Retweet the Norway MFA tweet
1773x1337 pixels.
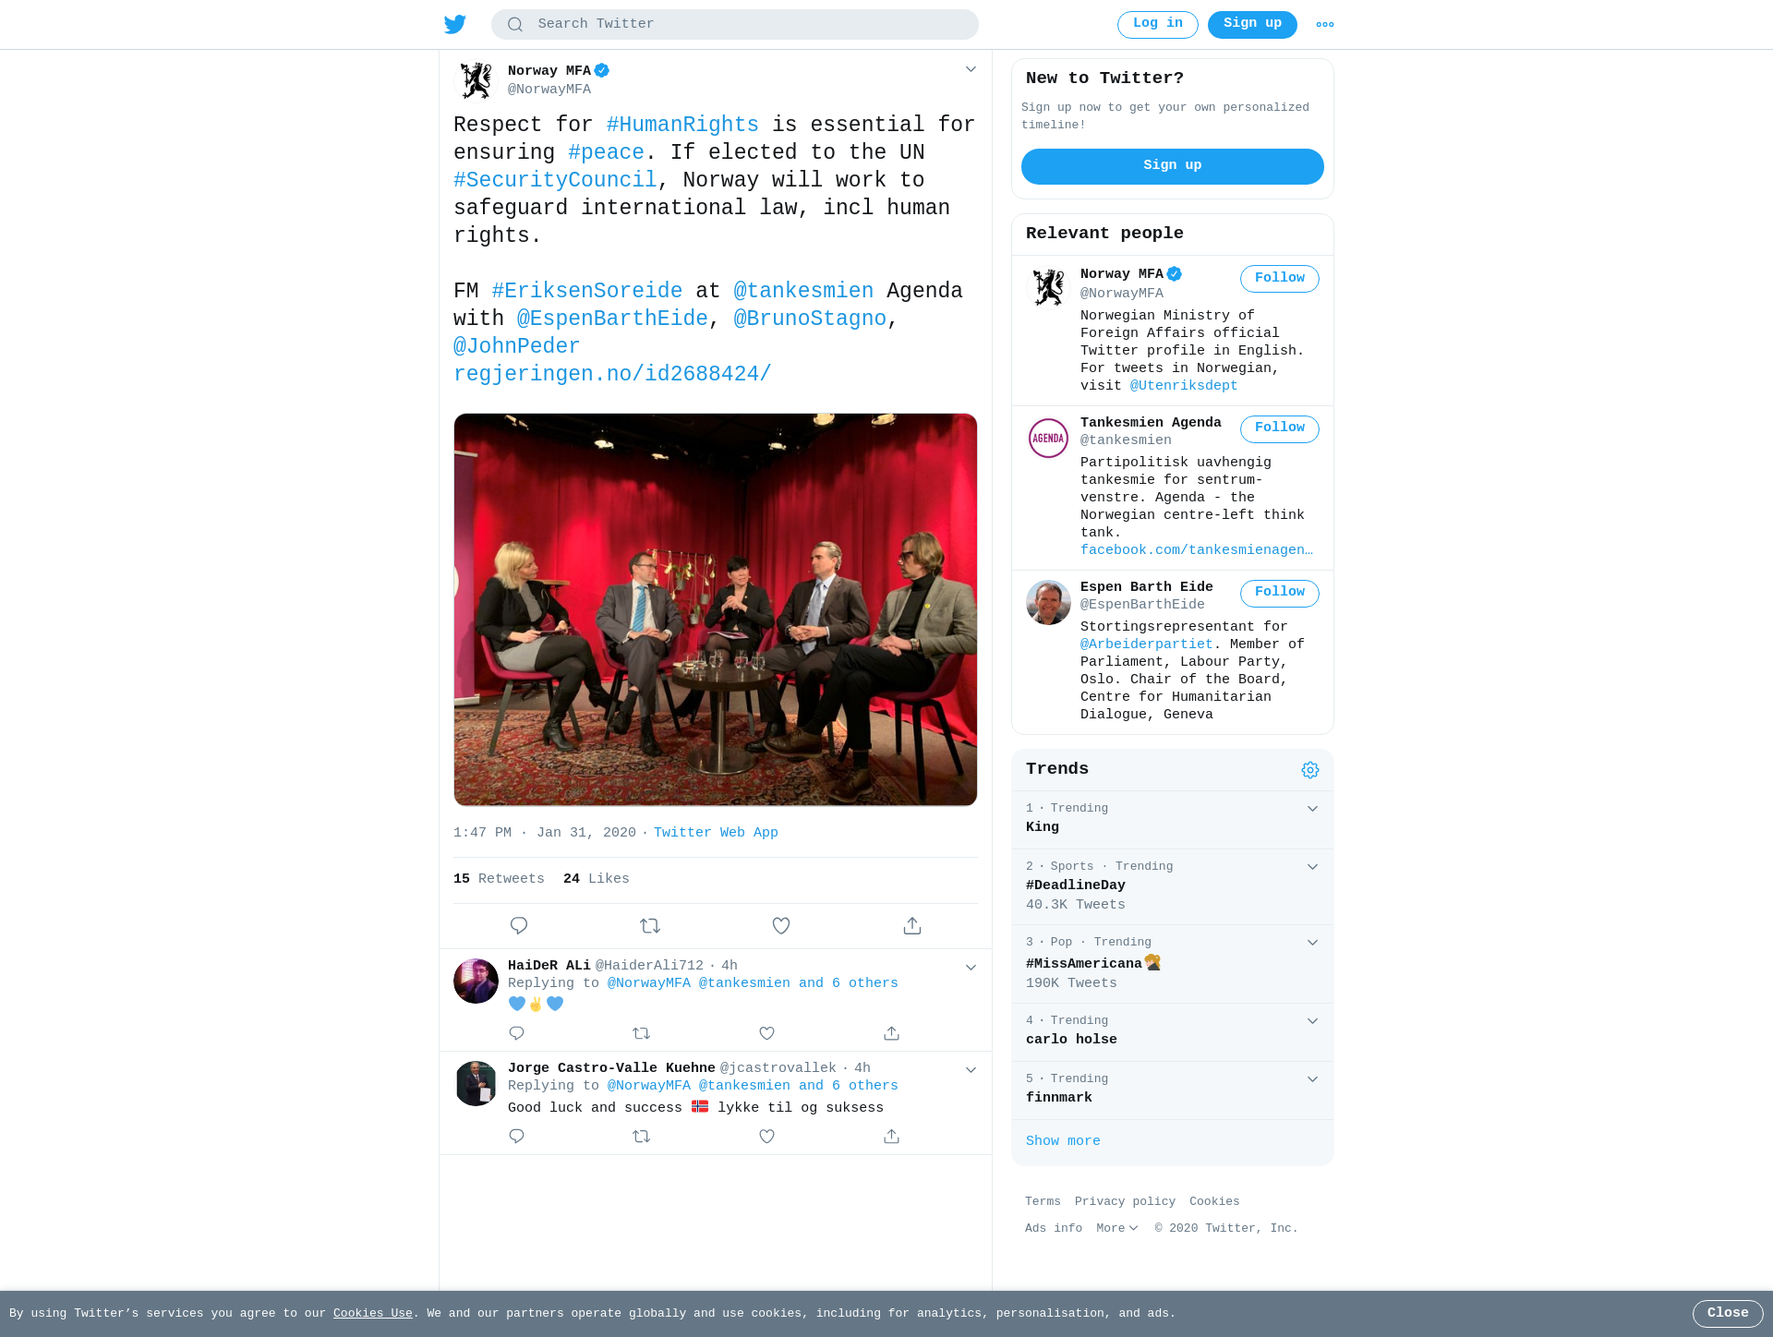pyautogui.click(x=650, y=925)
